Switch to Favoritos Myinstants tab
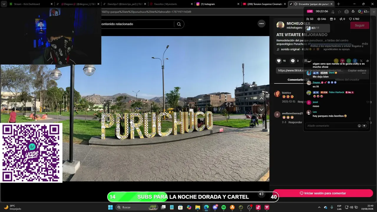Image resolution: width=377 pixels, height=212 pixels. tap(171, 4)
